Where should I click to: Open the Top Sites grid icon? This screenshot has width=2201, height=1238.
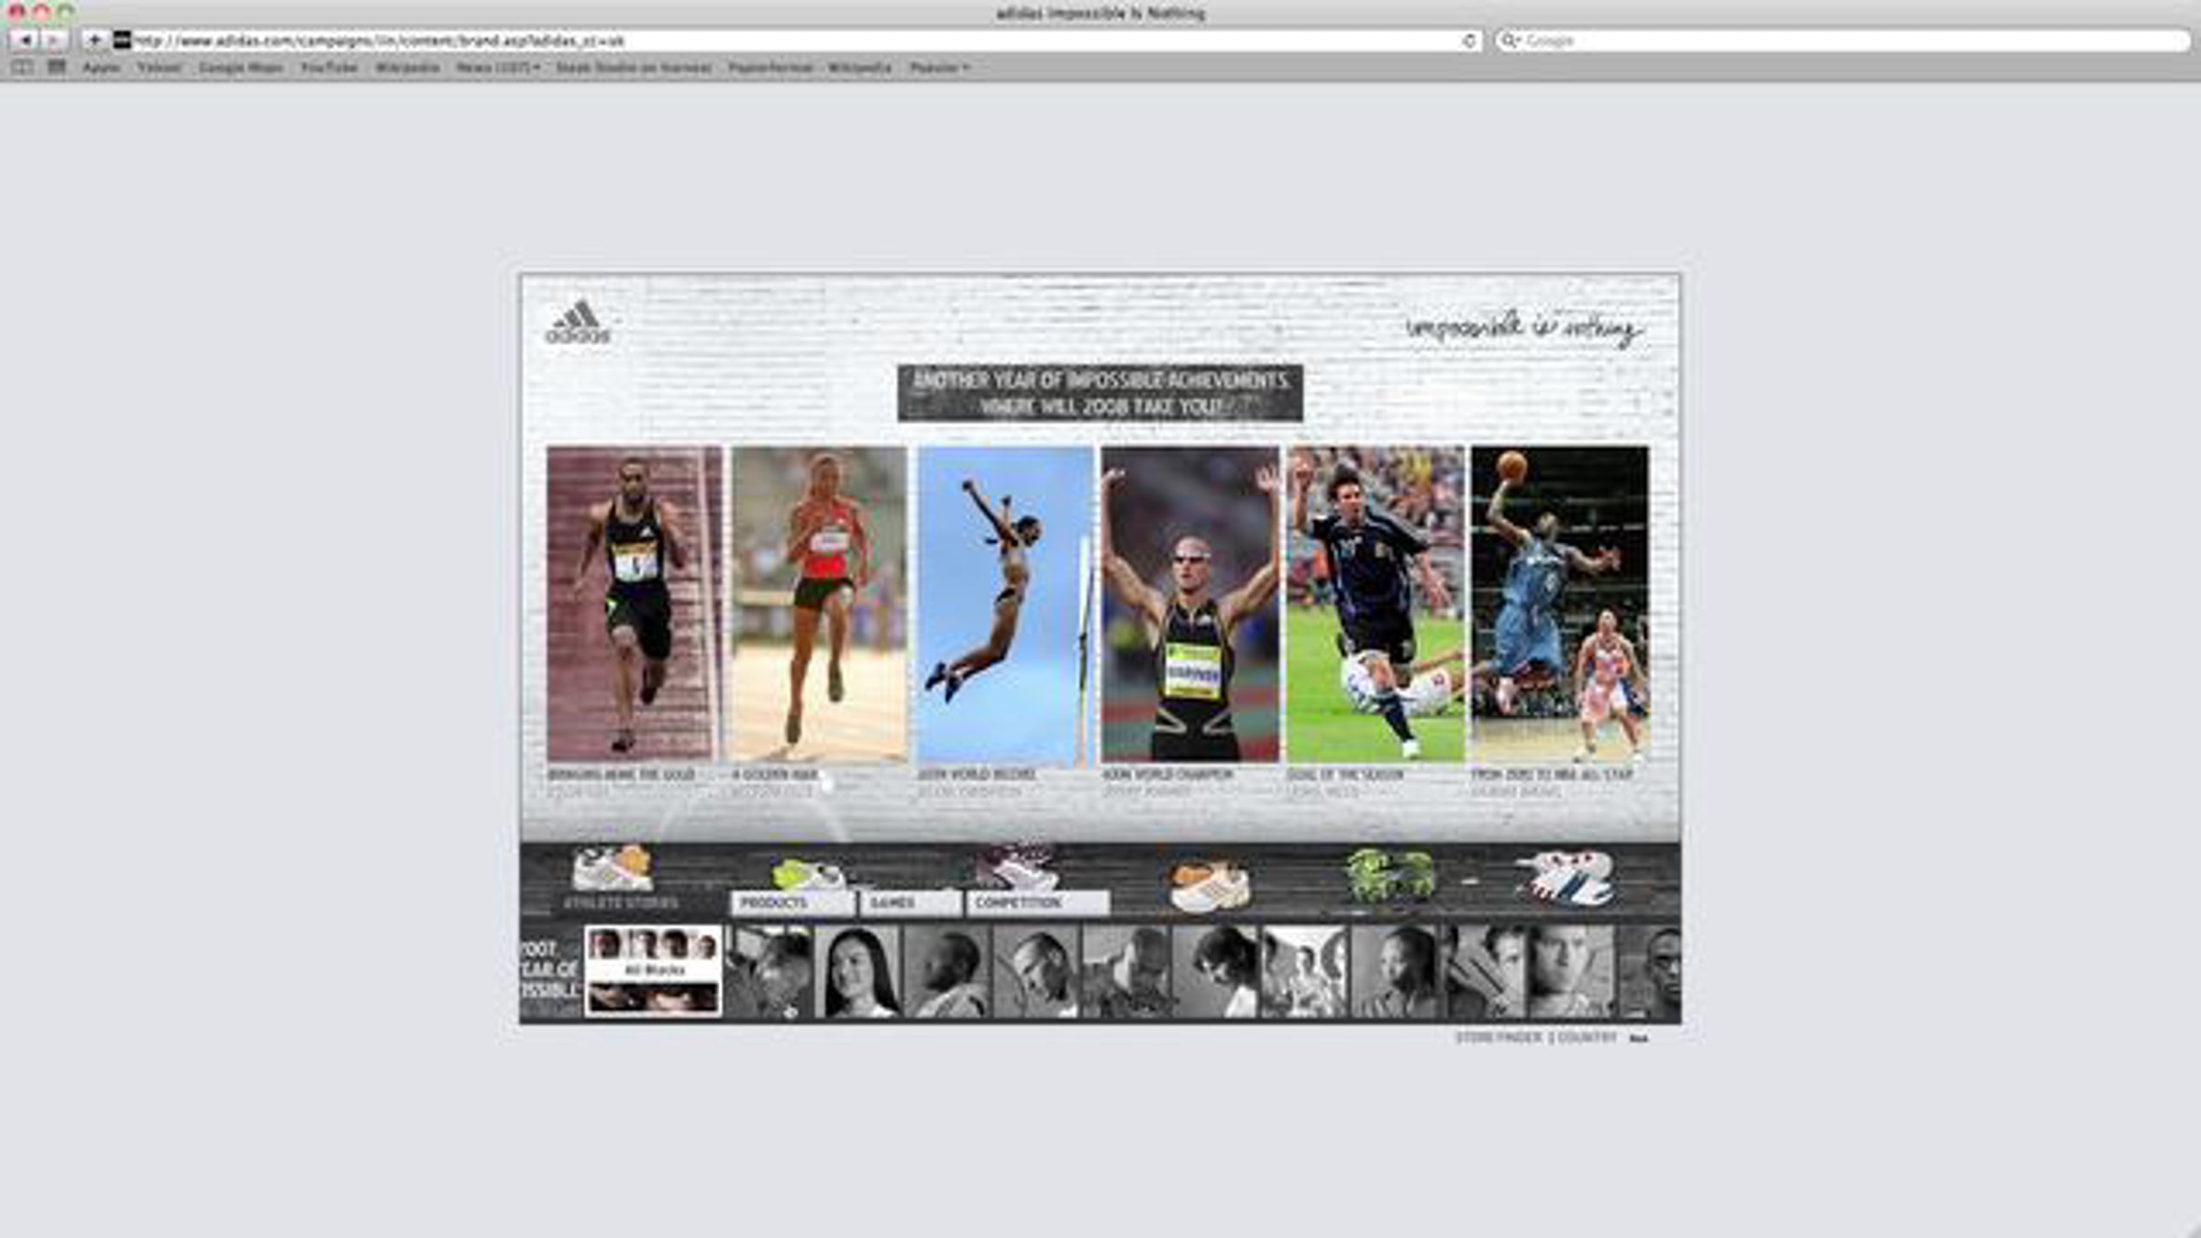(x=57, y=67)
